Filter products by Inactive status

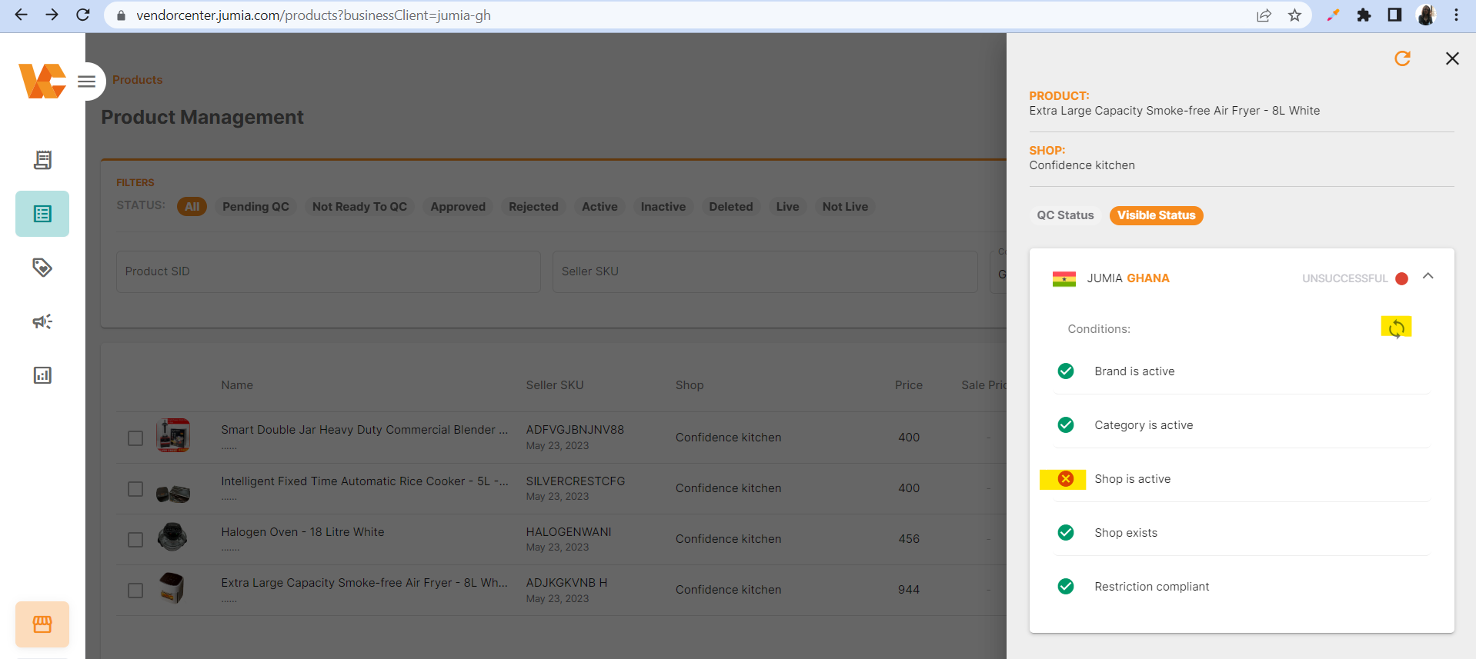click(x=663, y=206)
